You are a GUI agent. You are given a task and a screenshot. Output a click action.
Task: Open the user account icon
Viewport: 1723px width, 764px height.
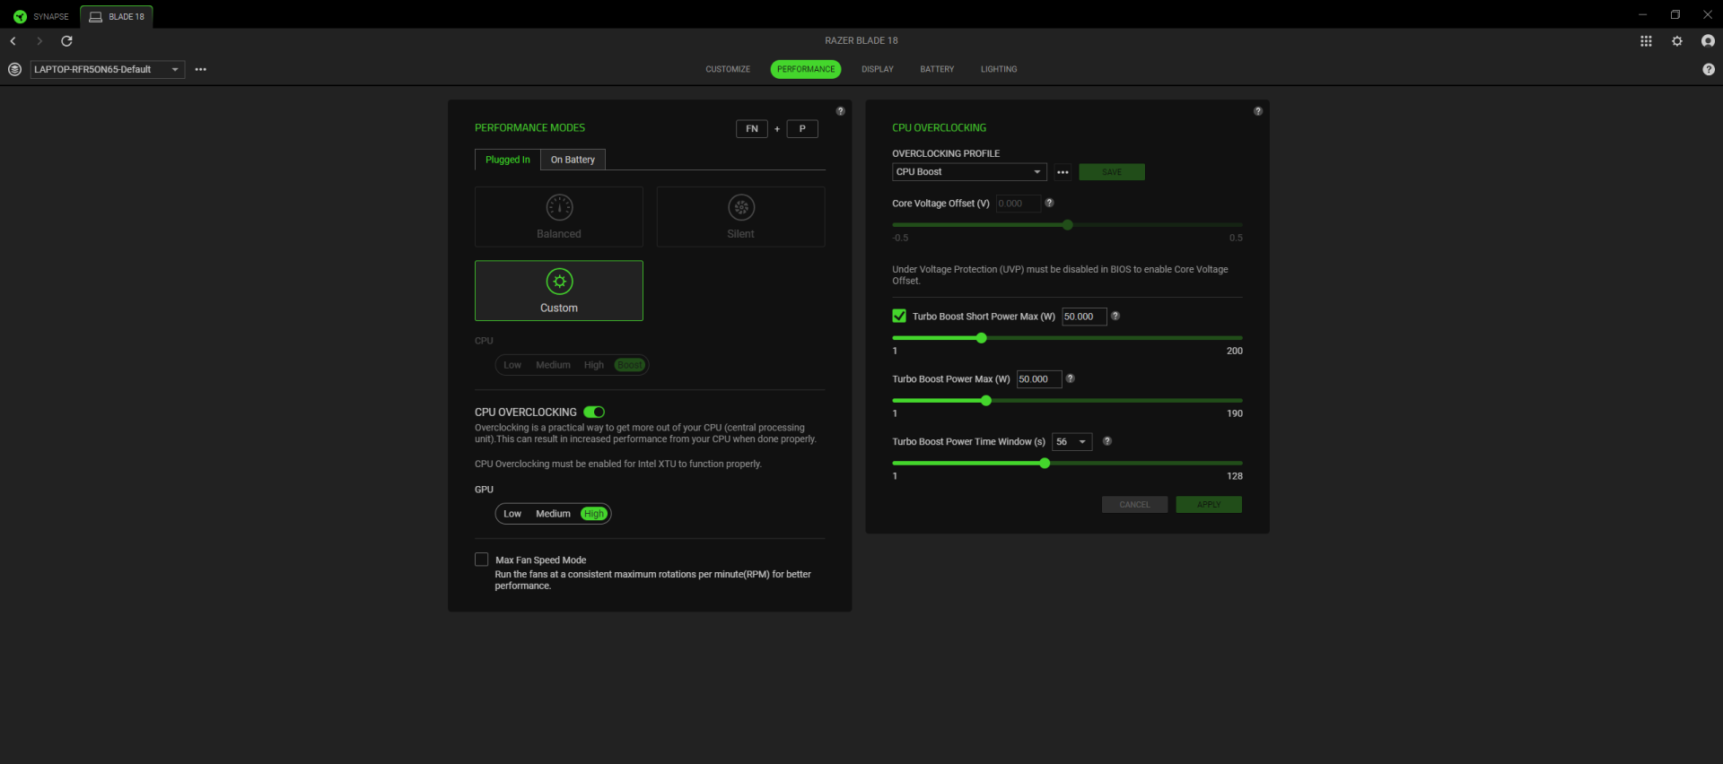(x=1708, y=41)
